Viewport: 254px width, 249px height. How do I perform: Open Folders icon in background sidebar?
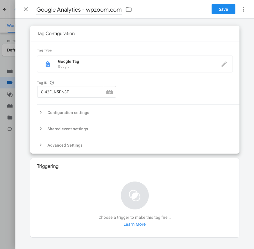tap(10, 118)
